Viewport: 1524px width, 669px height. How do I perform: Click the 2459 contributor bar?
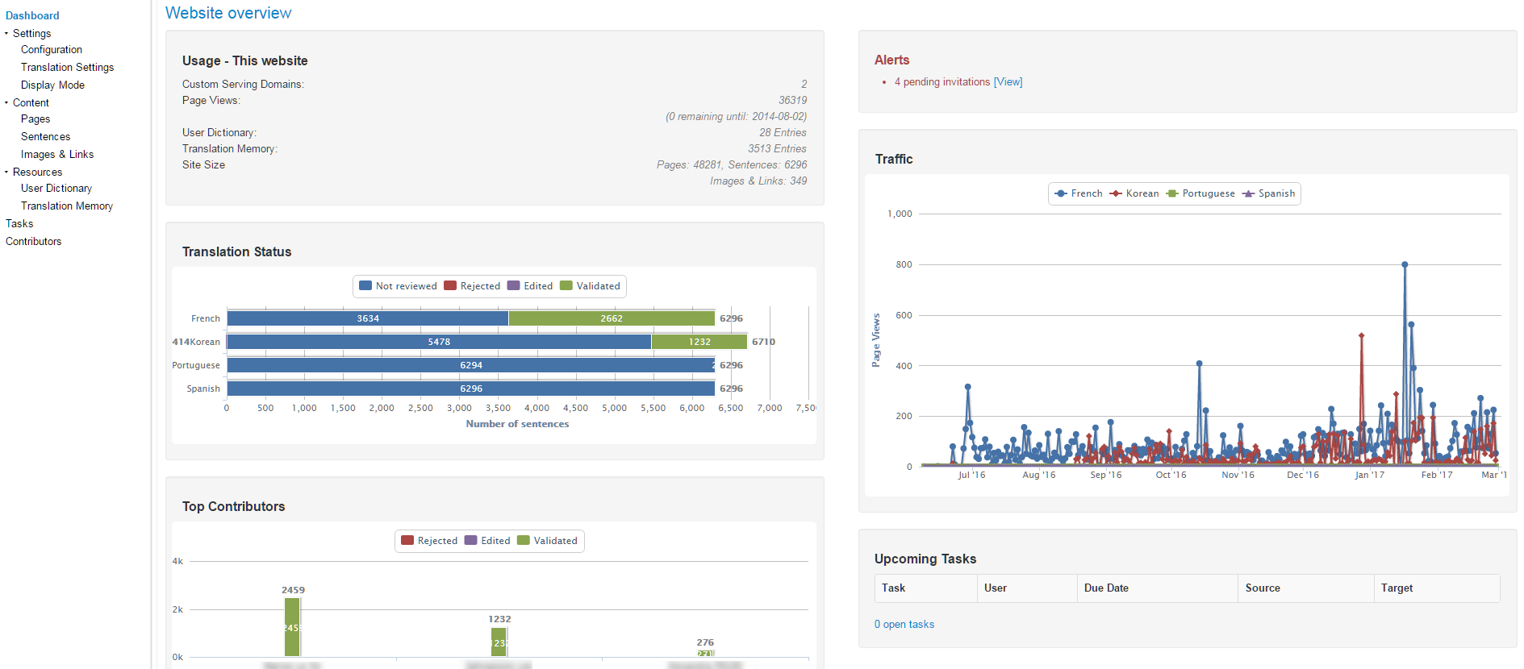coord(292,627)
